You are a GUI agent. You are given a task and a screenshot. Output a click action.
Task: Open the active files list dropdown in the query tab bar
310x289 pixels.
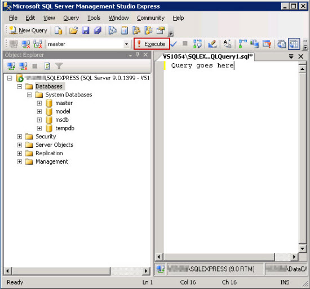pos(291,56)
